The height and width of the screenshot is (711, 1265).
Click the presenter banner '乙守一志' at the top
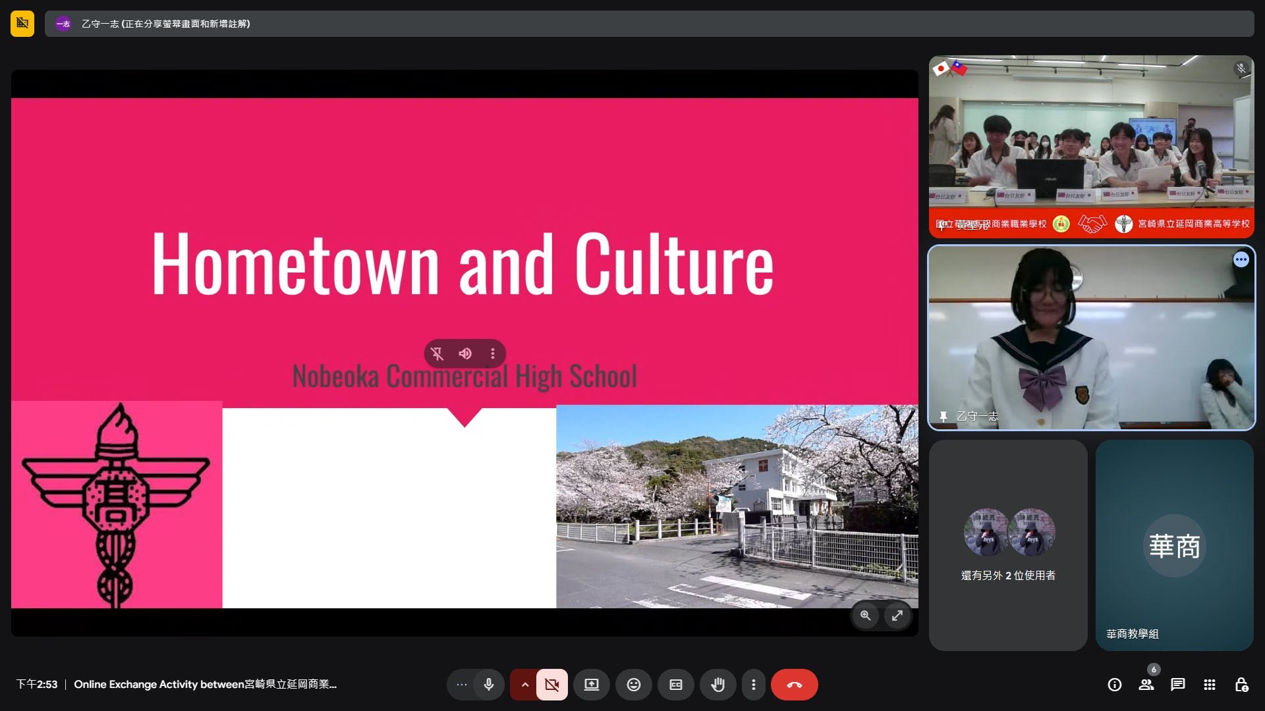(649, 24)
